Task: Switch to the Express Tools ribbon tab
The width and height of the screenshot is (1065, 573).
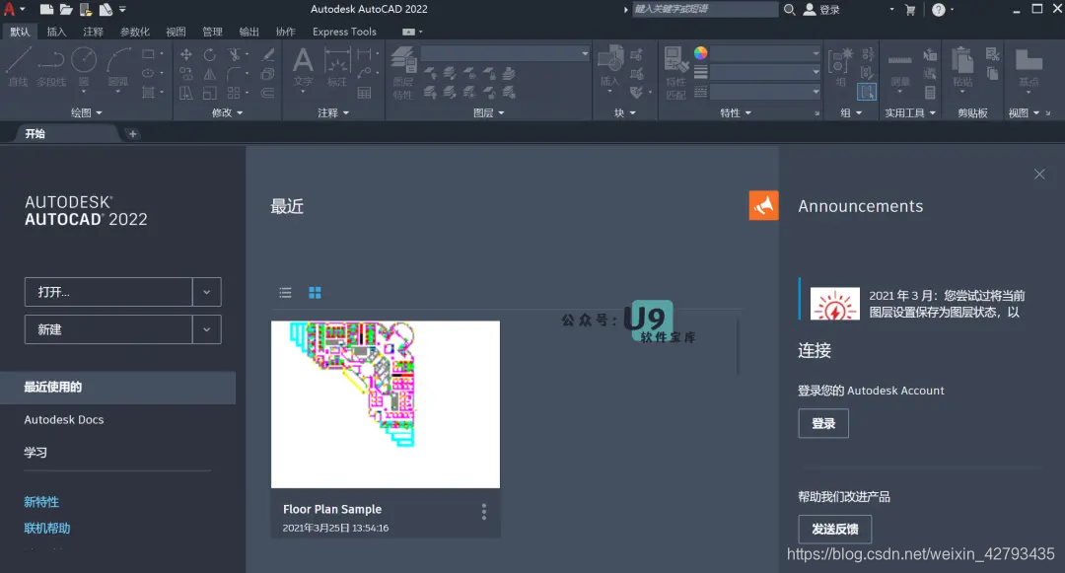Action: coord(344,32)
